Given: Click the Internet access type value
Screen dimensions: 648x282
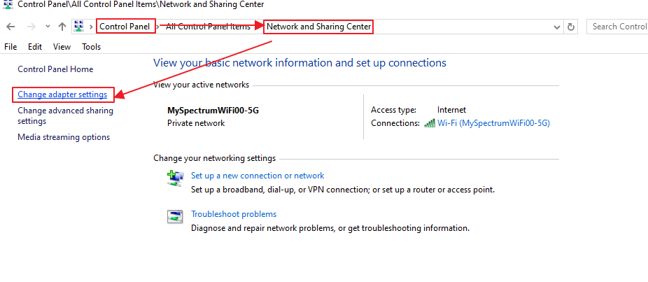Looking at the screenshot, I should pyautogui.click(x=451, y=110).
